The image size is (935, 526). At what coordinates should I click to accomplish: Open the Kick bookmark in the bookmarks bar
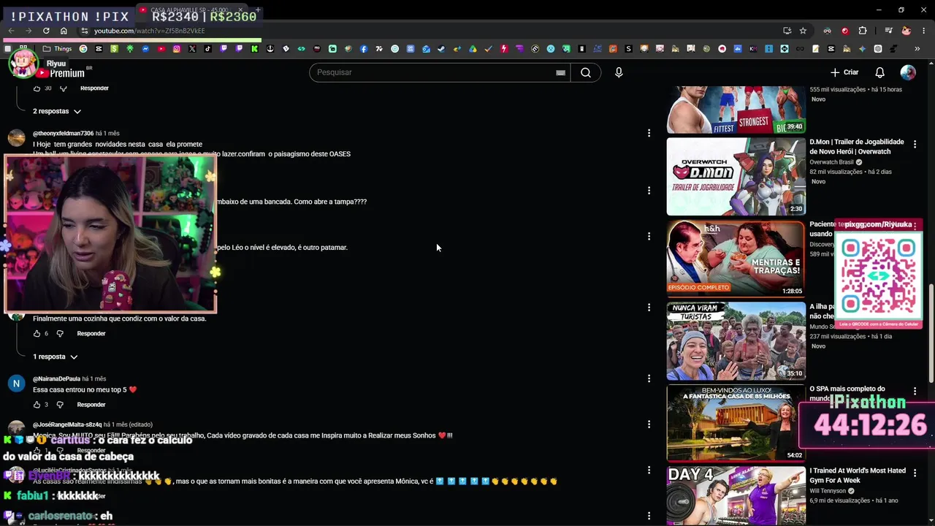(254, 49)
